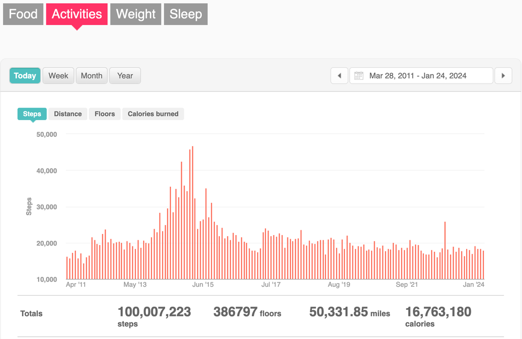Open the calendar icon date picker
The width and height of the screenshot is (522, 339).
[x=358, y=76]
